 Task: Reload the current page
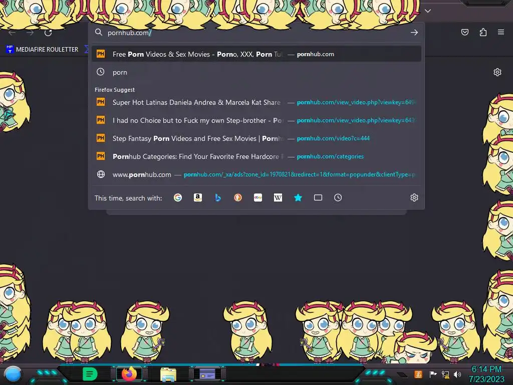48,33
